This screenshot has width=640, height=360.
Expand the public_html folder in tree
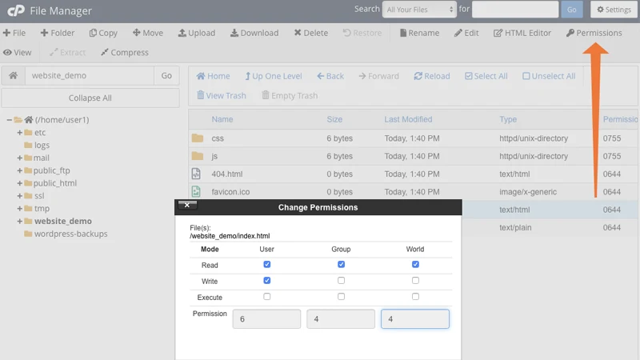[x=19, y=183]
